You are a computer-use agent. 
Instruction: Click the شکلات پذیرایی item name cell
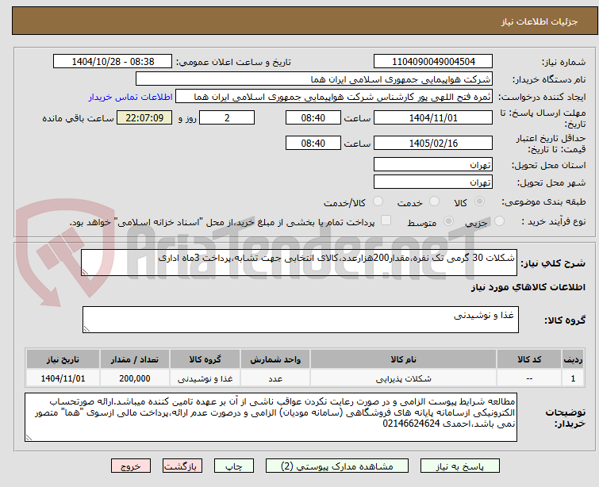(403, 378)
